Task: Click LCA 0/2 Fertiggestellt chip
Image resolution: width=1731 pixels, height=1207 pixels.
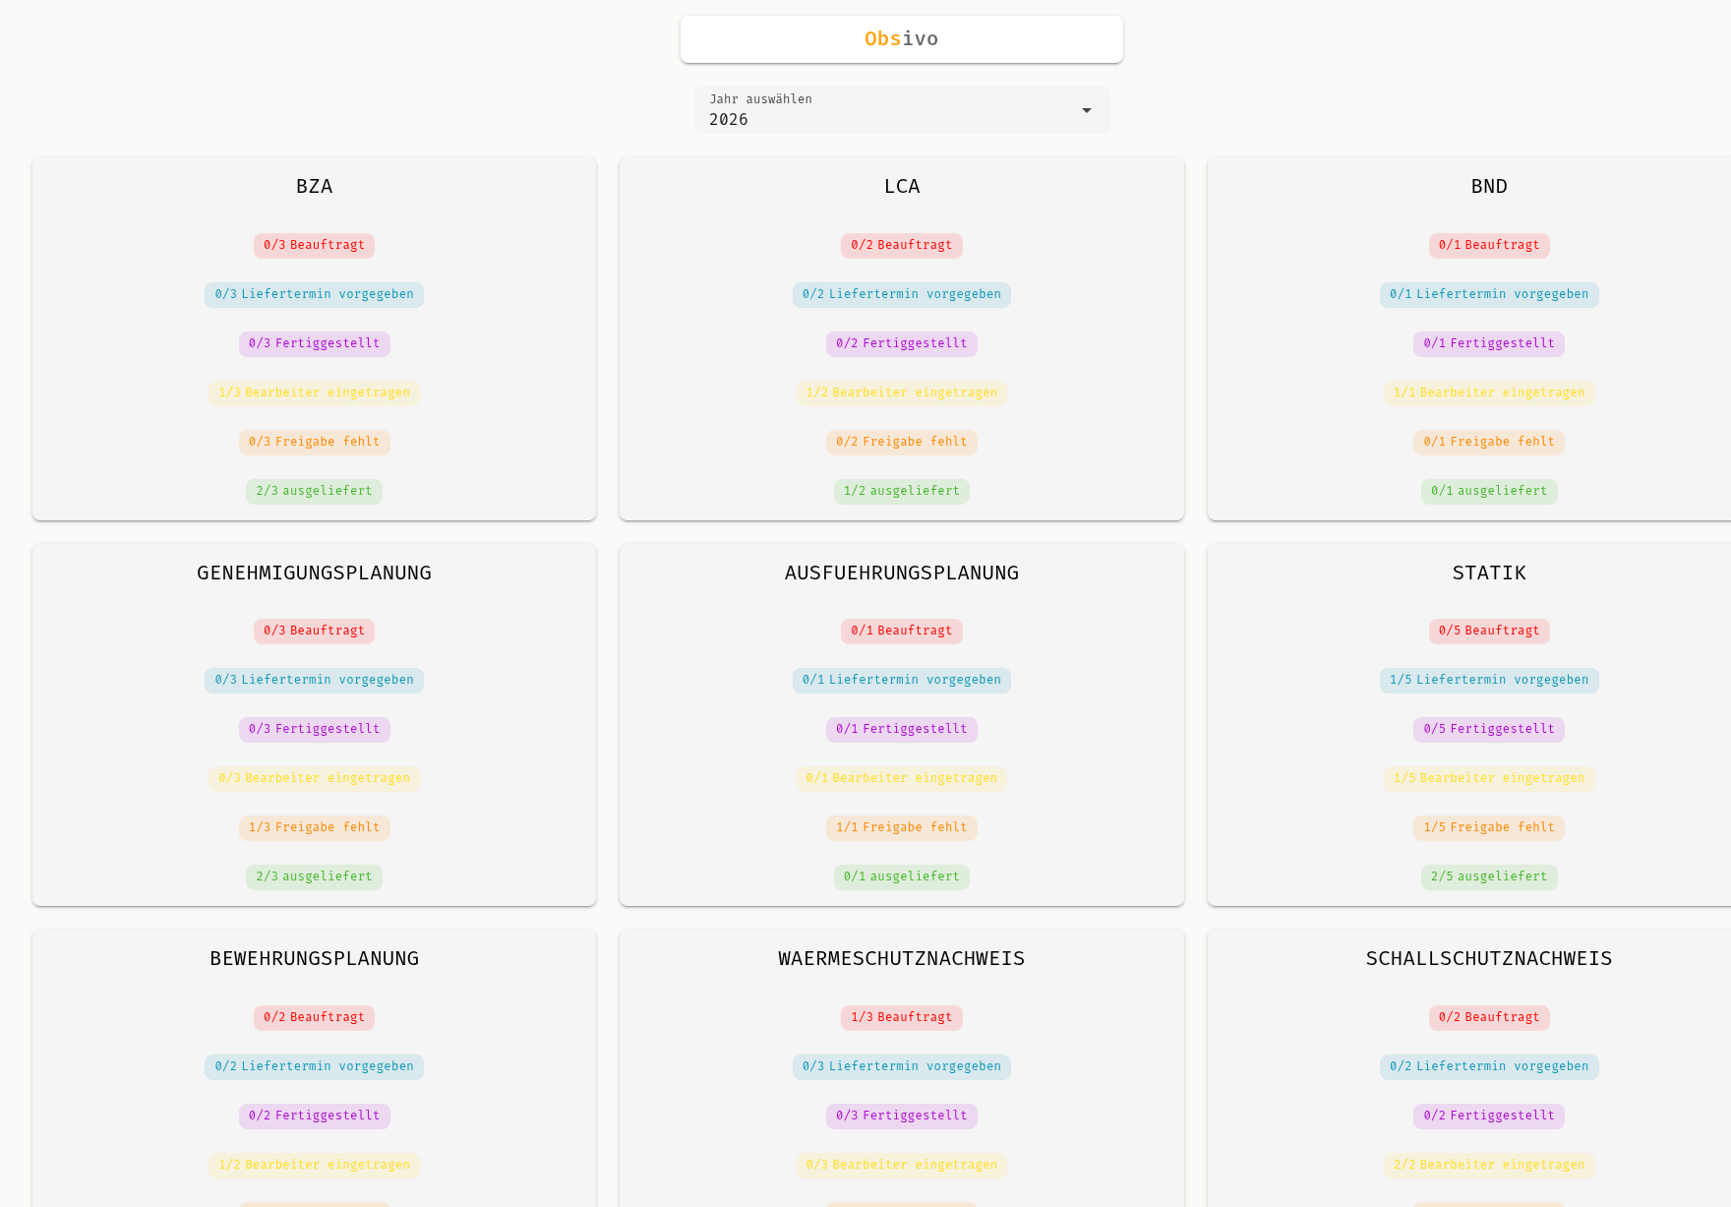Action: (902, 344)
